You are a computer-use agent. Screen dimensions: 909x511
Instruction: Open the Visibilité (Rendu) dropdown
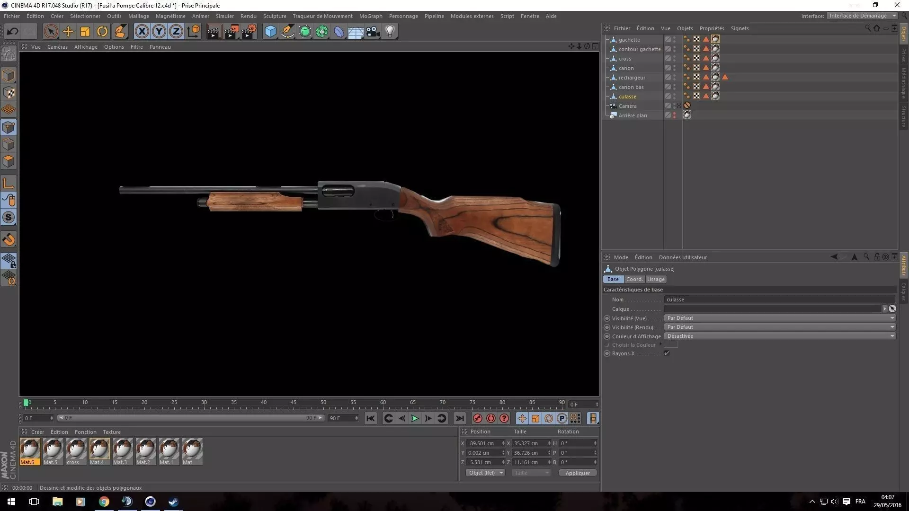tap(779, 327)
